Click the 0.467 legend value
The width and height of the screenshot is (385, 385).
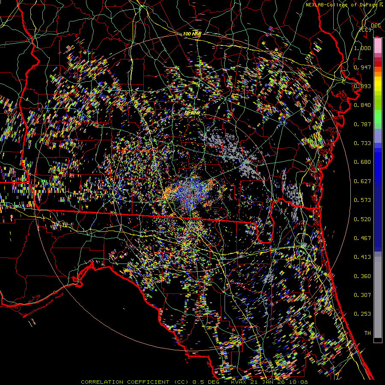click(362, 238)
